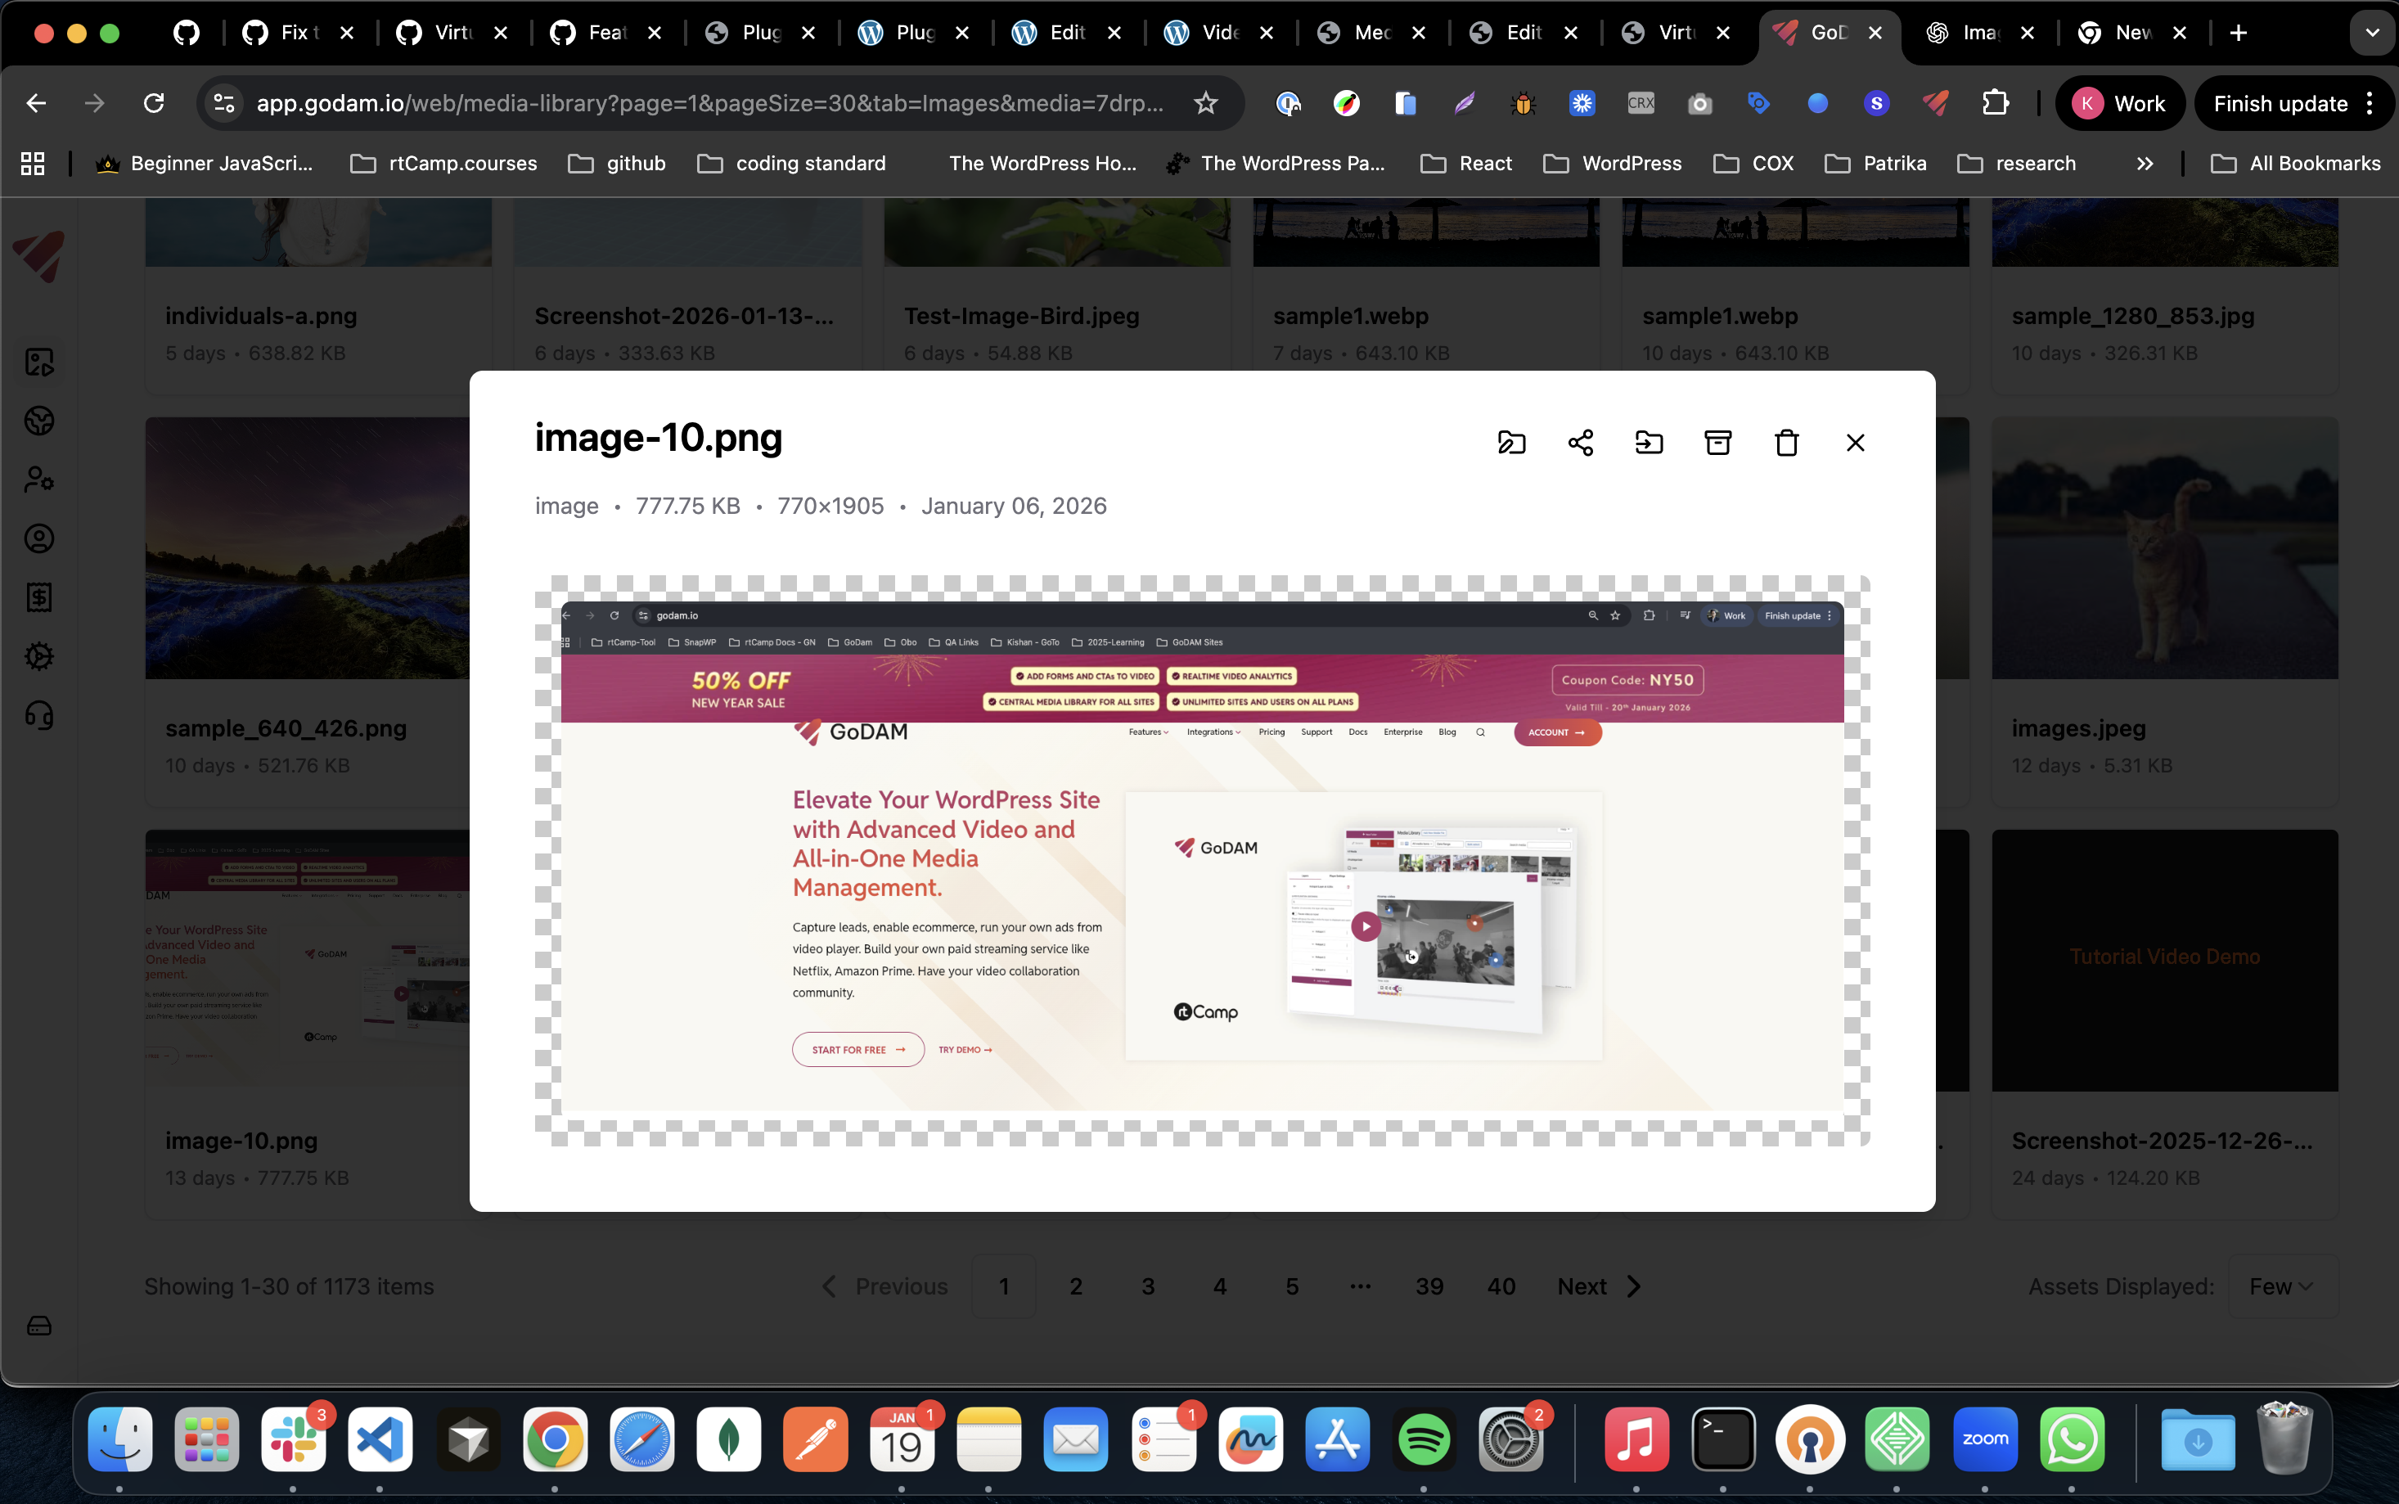Open the Chrome tab search dropdown arrow

(x=2372, y=33)
